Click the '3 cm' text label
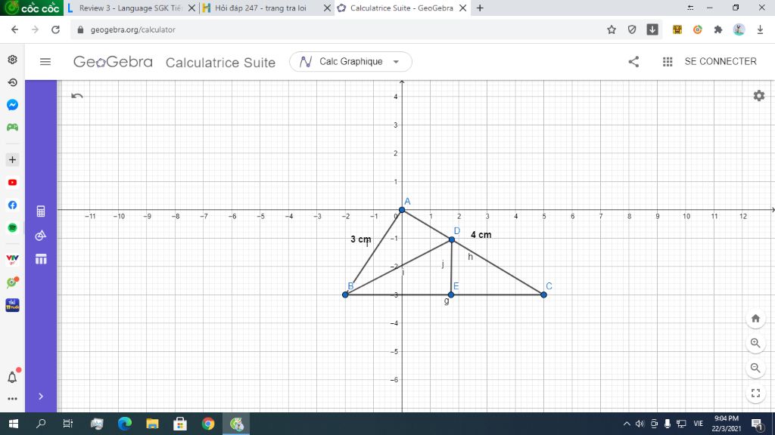Screen dimensions: 775x435 pyautogui.click(x=361, y=239)
